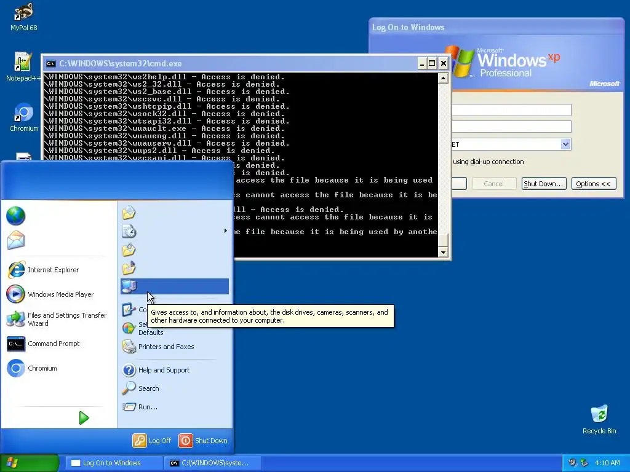Image resolution: width=630 pixels, height=472 pixels.
Task: Click the user name field in logon dialog
Action: pyautogui.click(x=511, y=110)
